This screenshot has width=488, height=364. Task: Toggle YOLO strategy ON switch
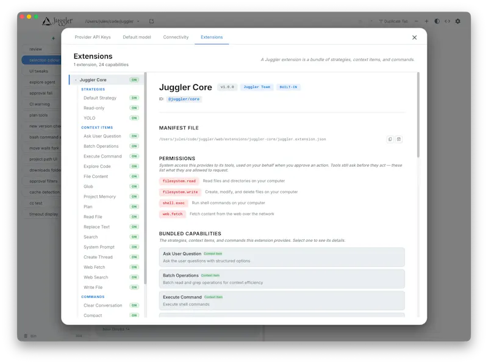click(134, 118)
